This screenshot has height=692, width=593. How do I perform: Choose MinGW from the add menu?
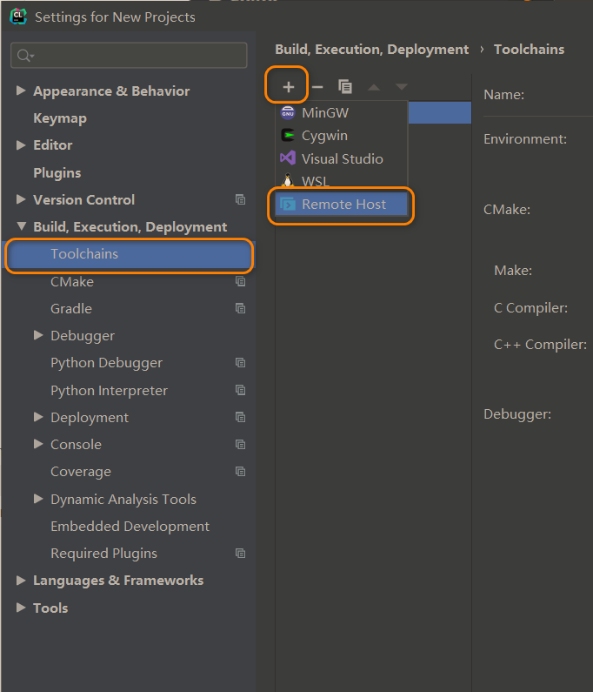(342, 113)
